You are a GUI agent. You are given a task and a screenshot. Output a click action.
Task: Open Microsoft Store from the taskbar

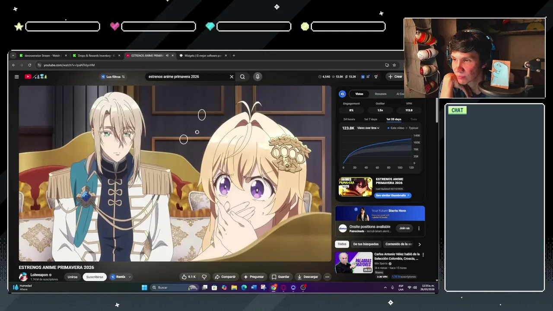coord(214,287)
